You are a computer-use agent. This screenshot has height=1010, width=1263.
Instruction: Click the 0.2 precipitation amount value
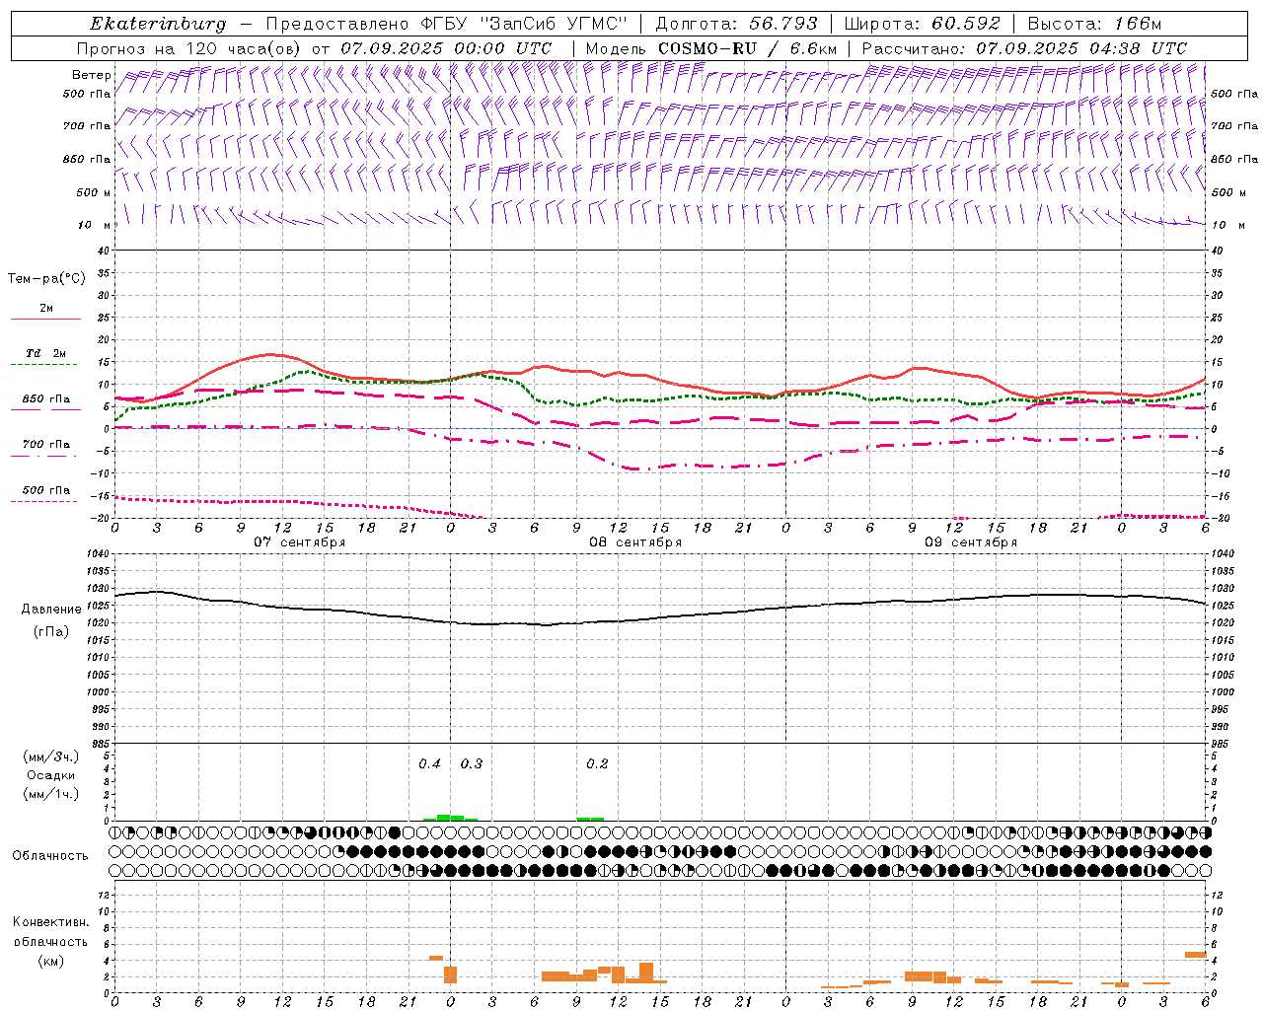[x=597, y=764]
